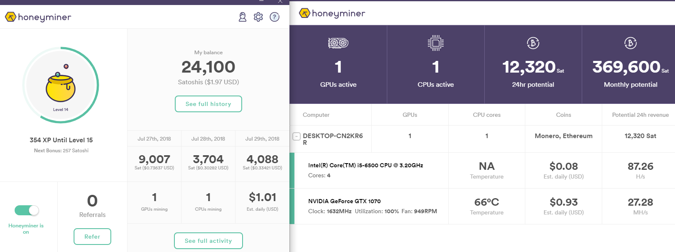Click the Cores: 4 label
Viewport: 675px width, 252px height.
[x=319, y=175]
